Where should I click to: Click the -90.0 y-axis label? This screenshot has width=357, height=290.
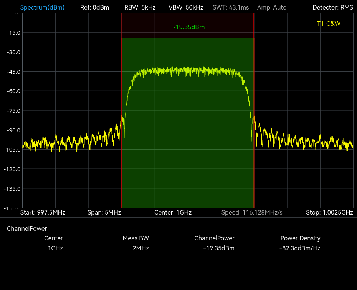click(14, 130)
